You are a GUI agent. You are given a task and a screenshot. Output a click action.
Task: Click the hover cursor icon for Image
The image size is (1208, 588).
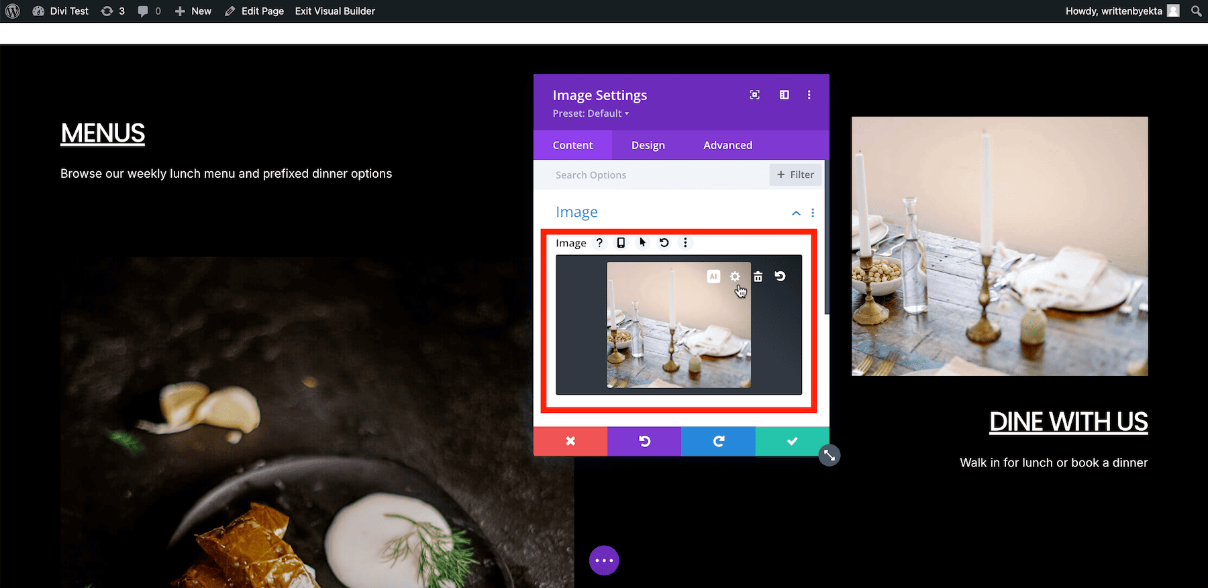tap(642, 242)
